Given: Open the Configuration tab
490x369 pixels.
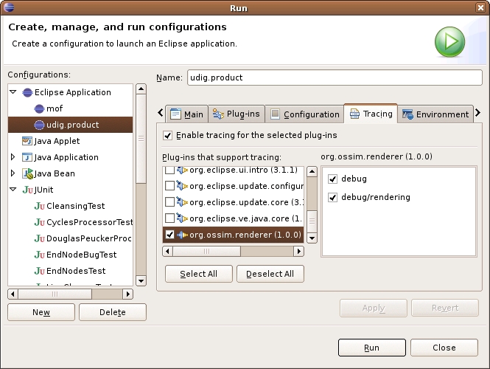Looking at the screenshot, I should pyautogui.click(x=305, y=114).
